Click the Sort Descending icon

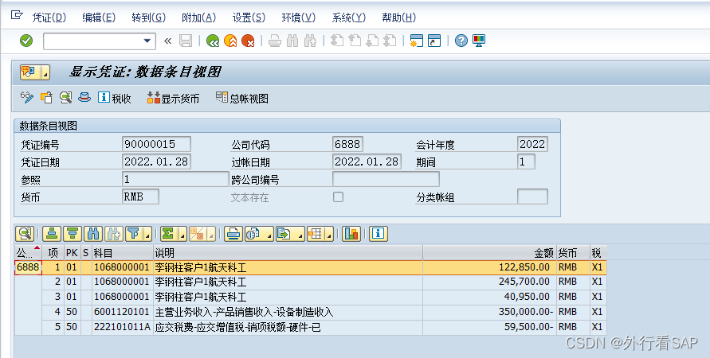point(72,234)
